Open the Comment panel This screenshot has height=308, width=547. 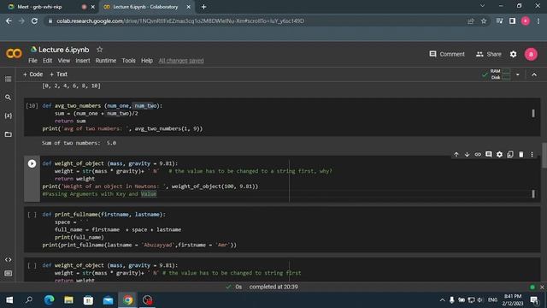[x=447, y=54]
